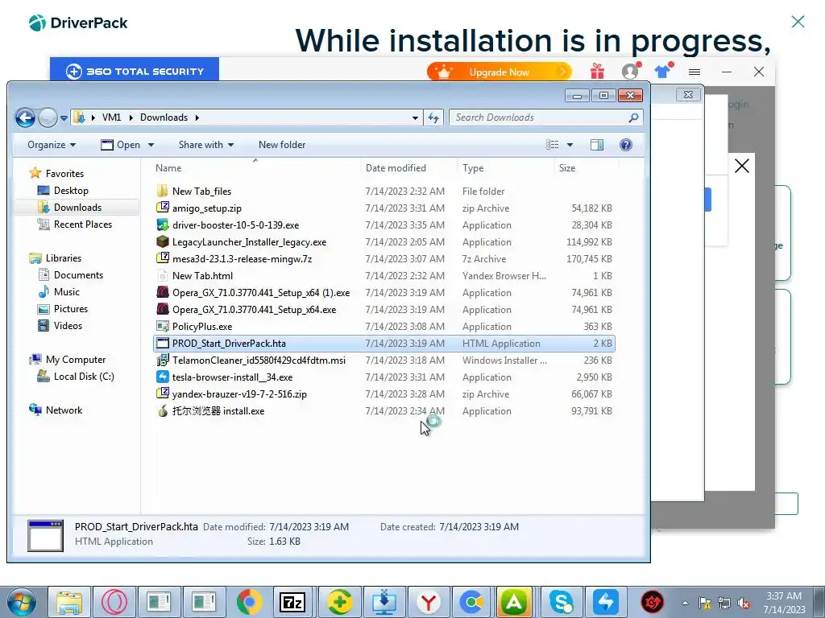The width and height of the screenshot is (825, 618).
Task: Expand the Open button's dropdown arrow
Action: coord(151,145)
